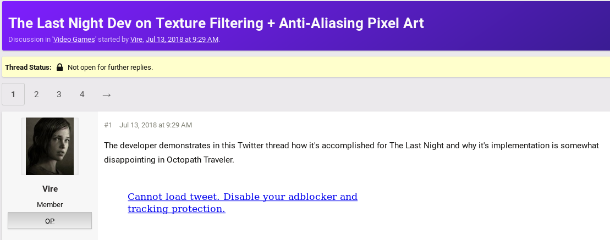
Task: Go to the next page using the arrow
Action: click(x=107, y=94)
